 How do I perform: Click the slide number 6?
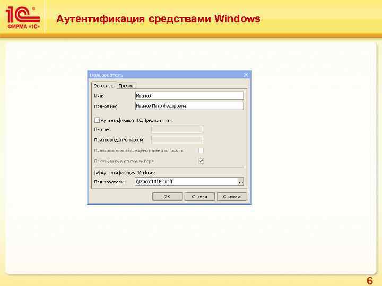pyautogui.click(x=370, y=280)
